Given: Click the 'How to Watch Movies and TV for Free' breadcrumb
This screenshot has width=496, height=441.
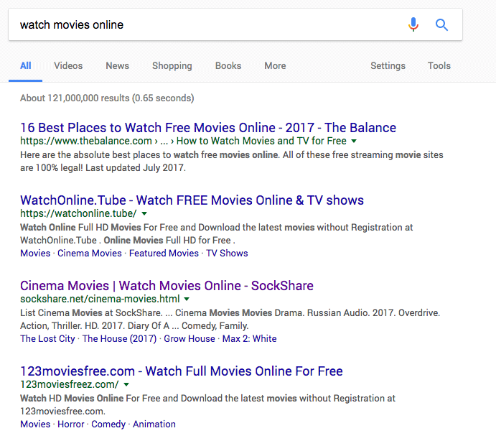Looking at the screenshot, I should [261, 141].
